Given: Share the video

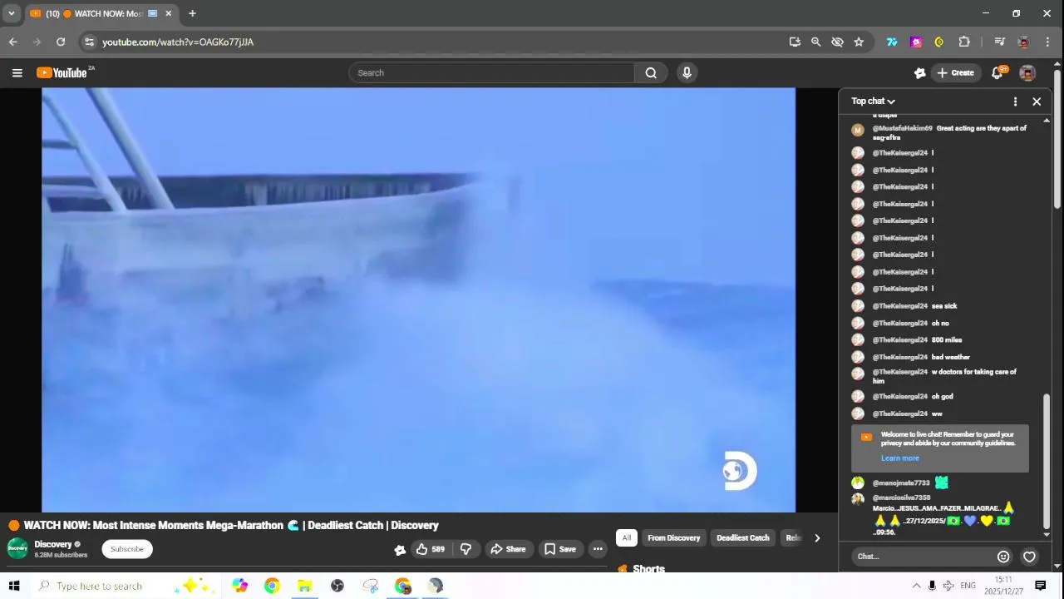Looking at the screenshot, I should [508, 549].
